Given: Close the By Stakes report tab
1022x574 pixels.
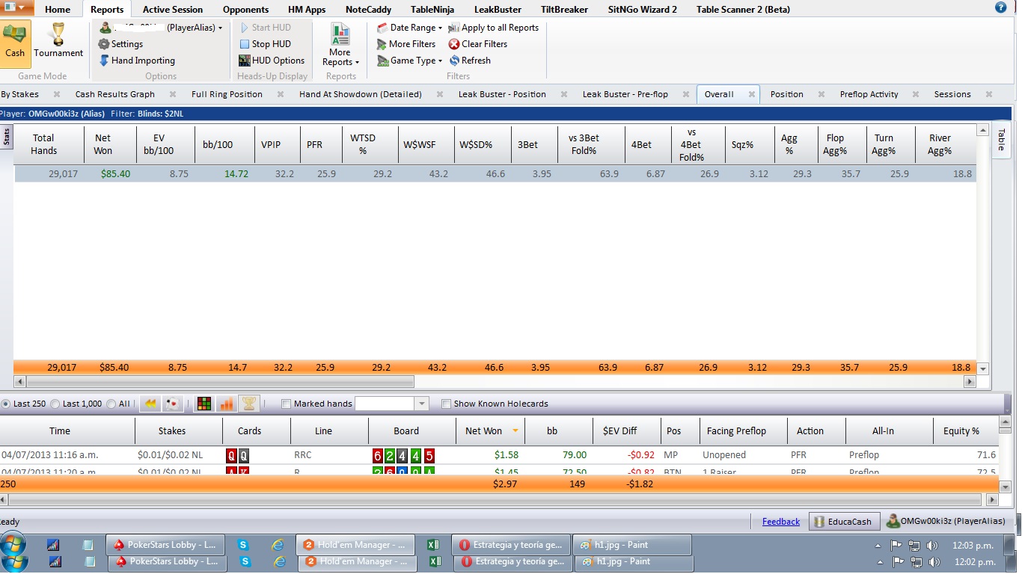Looking at the screenshot, I should click(x=57, y=94).
